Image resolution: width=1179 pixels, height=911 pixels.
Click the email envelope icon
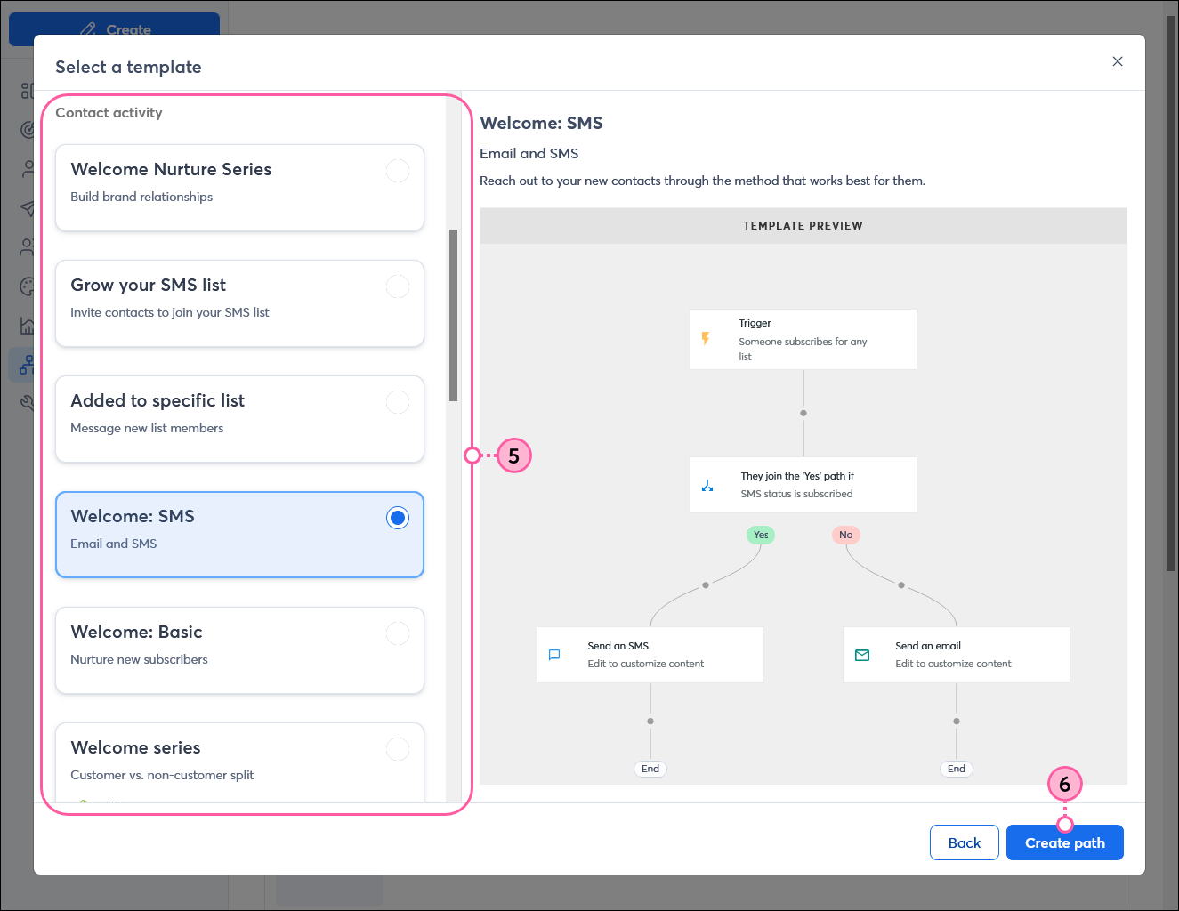click(862, 655)
